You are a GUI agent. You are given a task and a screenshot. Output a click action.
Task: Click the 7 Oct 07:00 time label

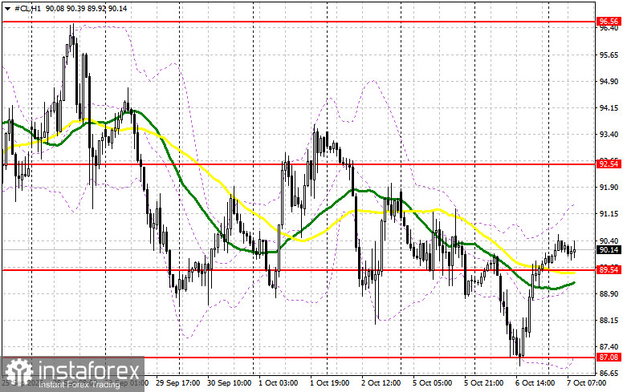pos(586,383)
